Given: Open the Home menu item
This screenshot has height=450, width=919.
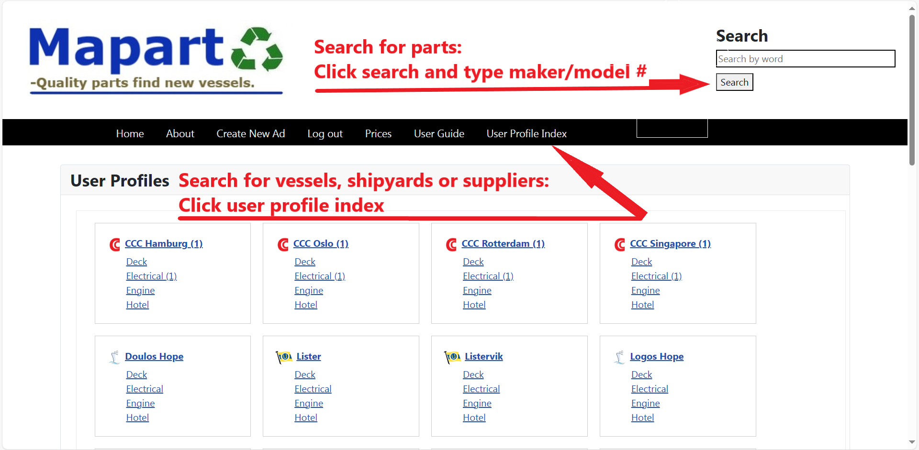Looking at the screenshot, I should coord(130,134).
